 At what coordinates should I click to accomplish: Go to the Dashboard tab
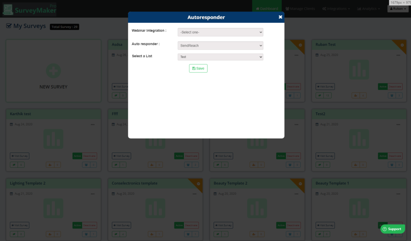pos(267,9)
